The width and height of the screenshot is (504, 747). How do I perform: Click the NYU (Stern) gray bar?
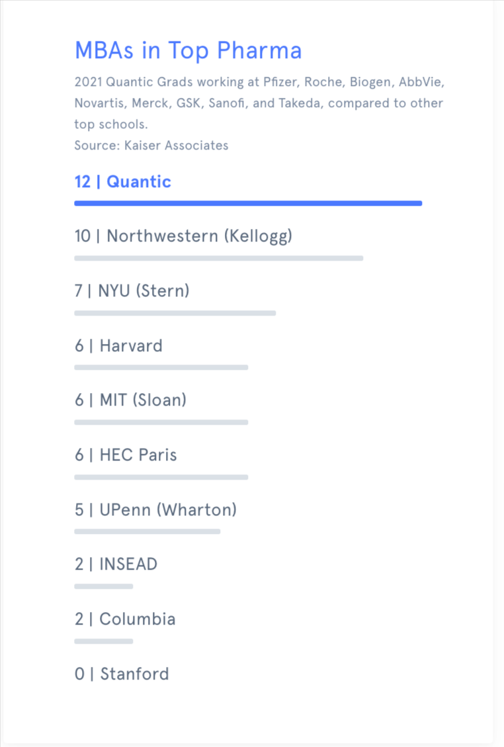[x=175, y=313]
